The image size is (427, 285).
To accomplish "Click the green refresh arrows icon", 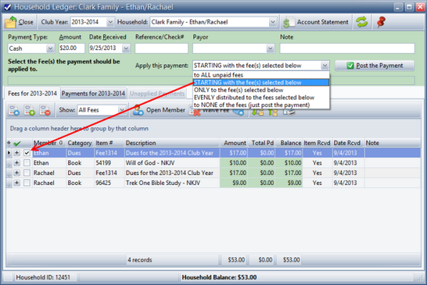I will [x=361, y=22].
